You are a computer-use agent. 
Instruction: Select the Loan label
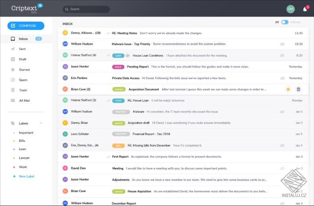click(22, 149)
